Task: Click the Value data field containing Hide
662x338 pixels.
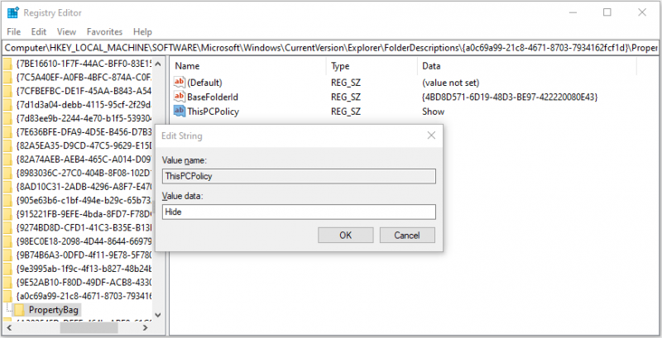Action: point(299,212)
